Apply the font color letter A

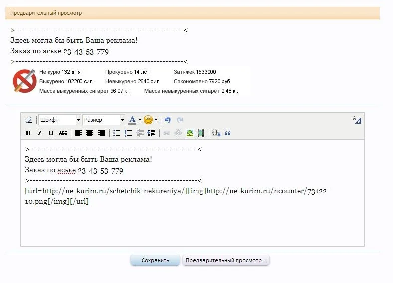click(x=132, y=120)
